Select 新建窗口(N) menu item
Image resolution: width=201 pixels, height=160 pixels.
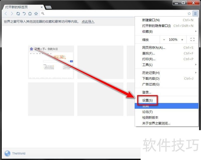pyautogui.click(x=151, y=20)
